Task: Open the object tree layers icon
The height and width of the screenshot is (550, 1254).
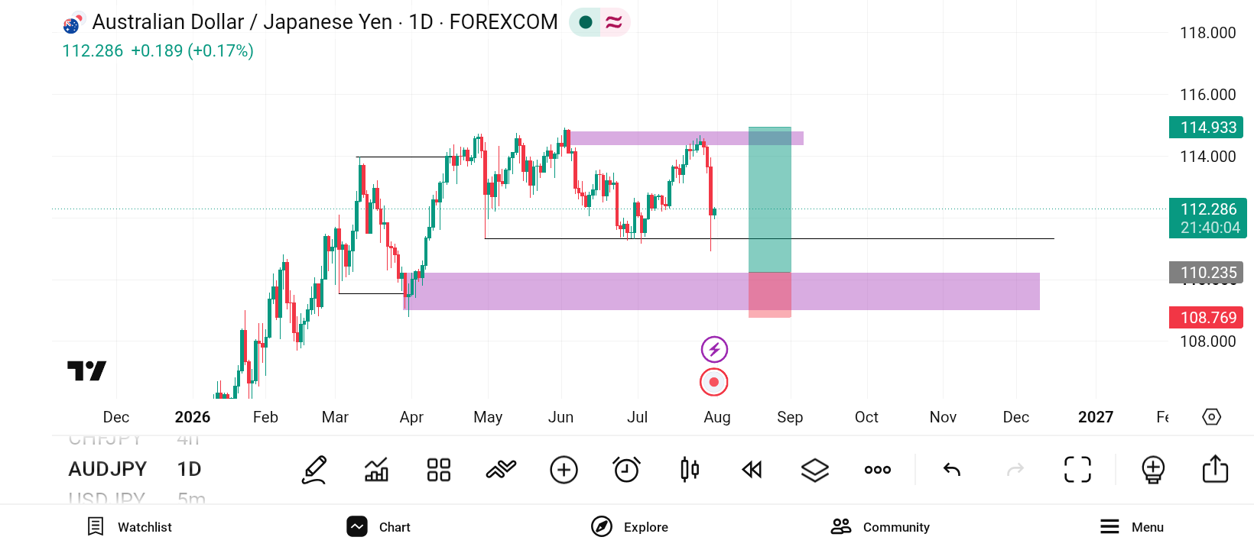Action: pos(815,470)
